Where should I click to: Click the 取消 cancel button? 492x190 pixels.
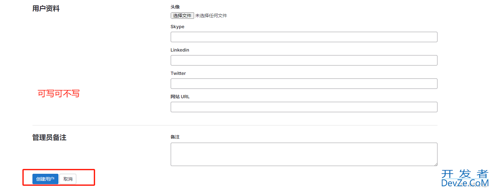click(x=68, y=179)
